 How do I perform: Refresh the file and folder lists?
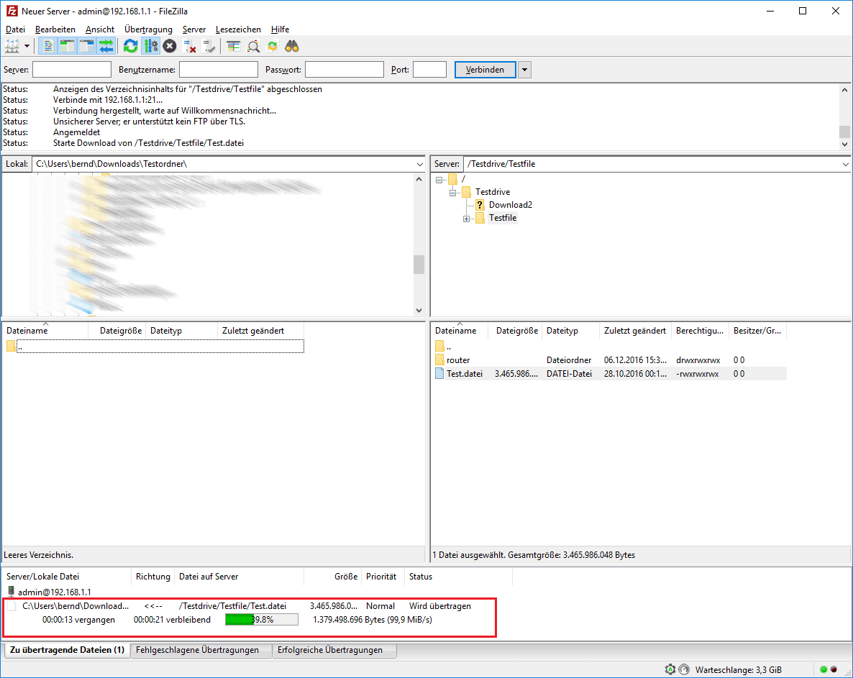131,46
